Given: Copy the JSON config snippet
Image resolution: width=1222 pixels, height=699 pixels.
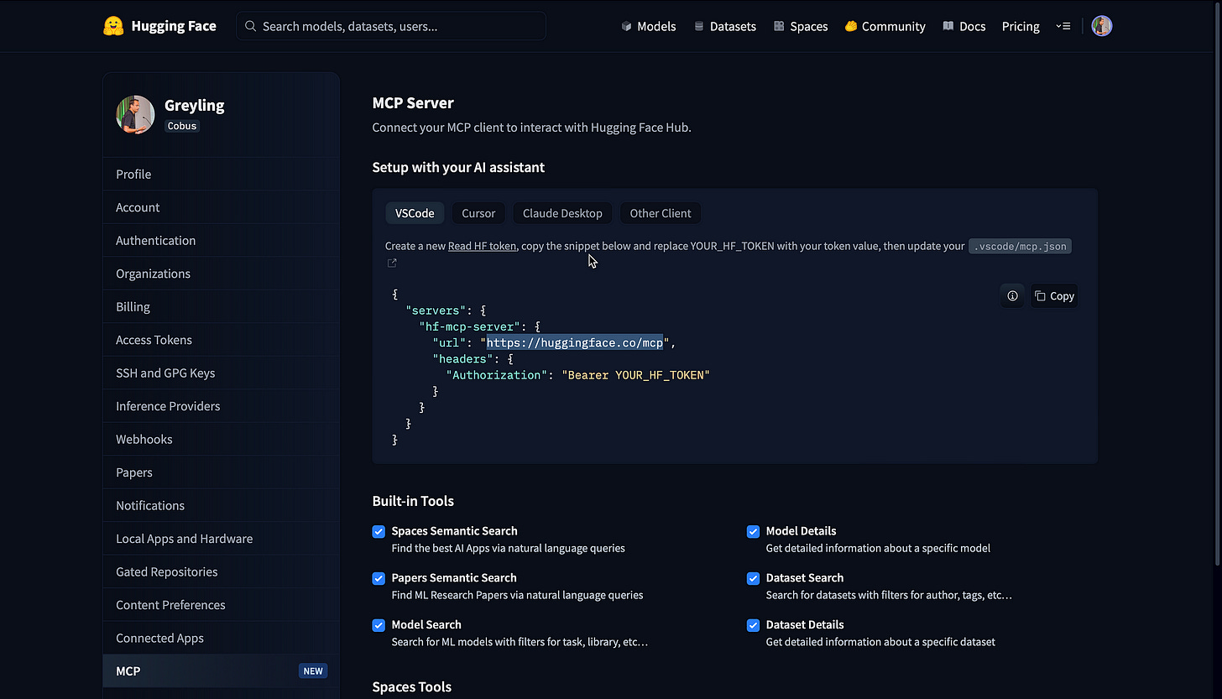Looking at the screenshot, I should click(1054, 295).
